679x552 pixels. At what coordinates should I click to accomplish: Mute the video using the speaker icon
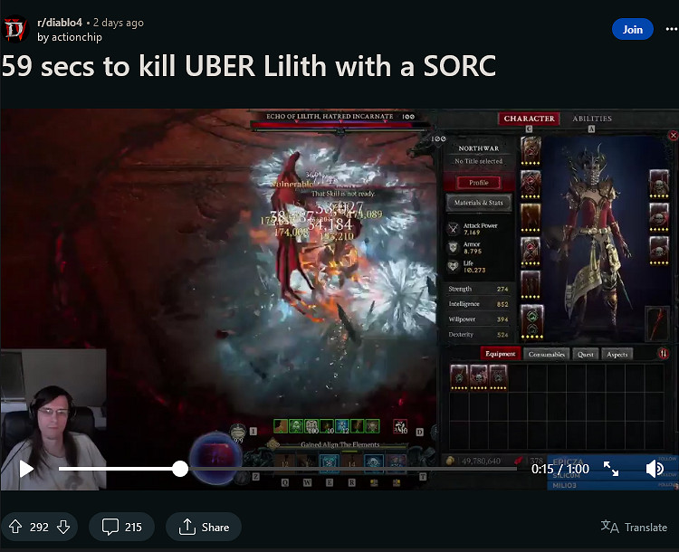[x=654, y=469]
